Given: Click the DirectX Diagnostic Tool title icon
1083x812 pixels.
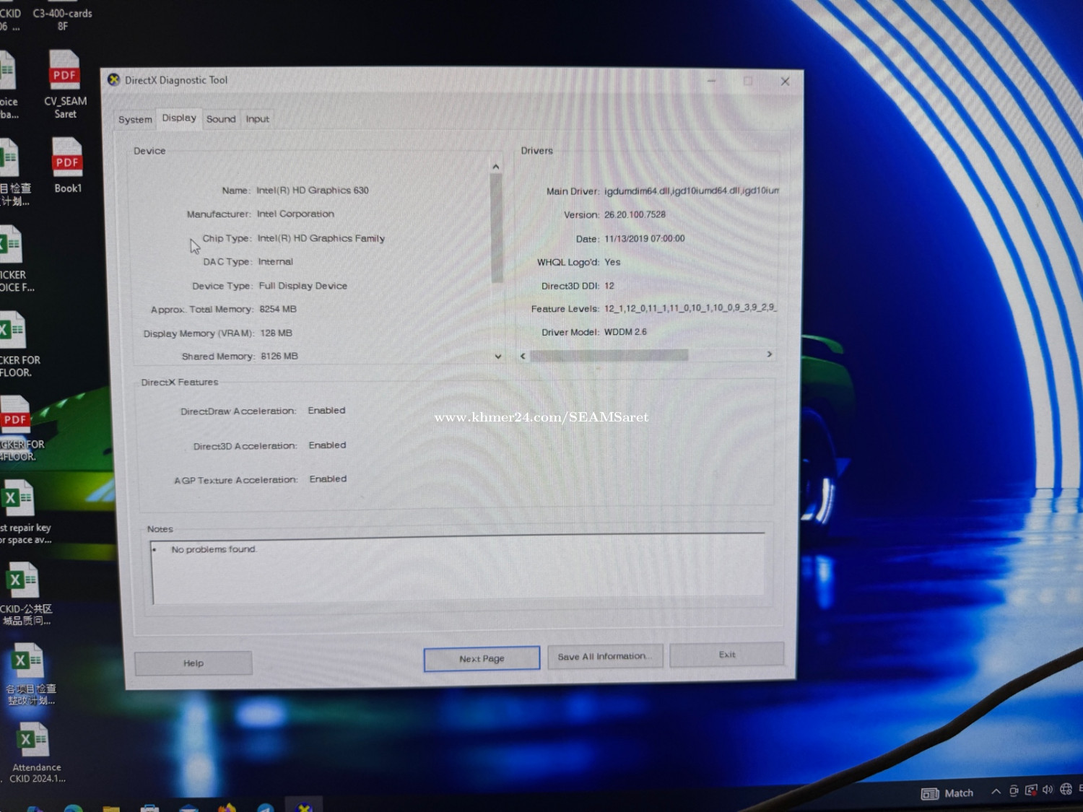Looking at the screenshot, I should [x=114, y=79].
